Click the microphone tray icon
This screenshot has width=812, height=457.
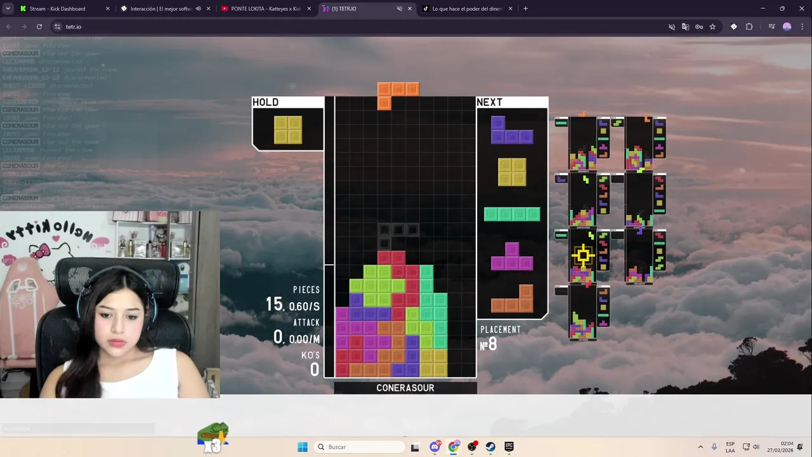point(714,447)
